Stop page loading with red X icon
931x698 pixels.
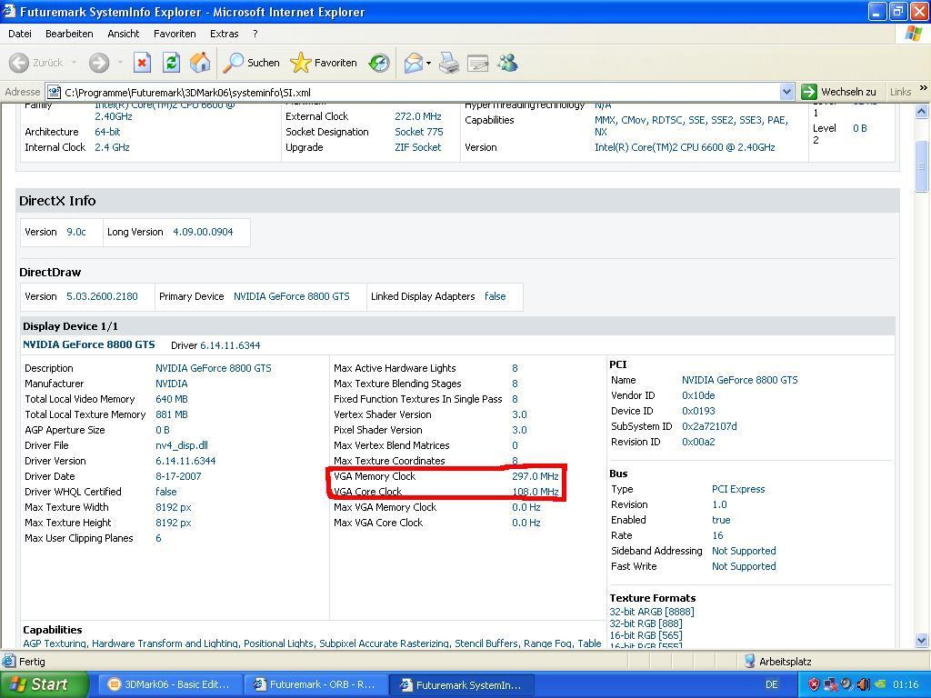tap(142, 63)
